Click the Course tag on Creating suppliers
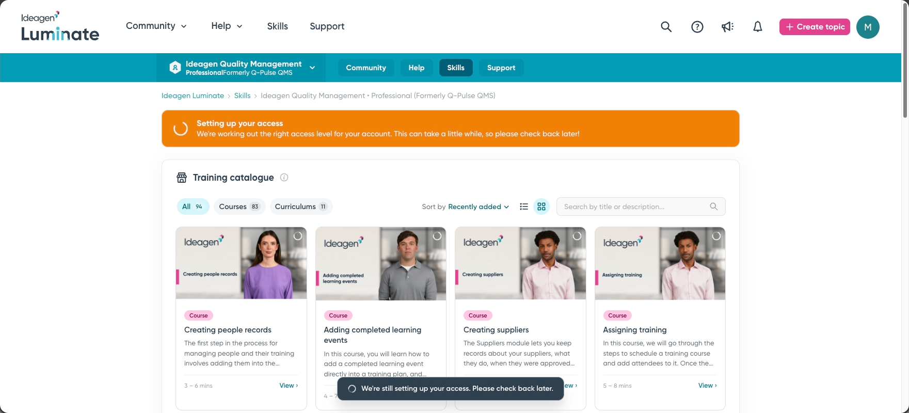 pos(478,315)
